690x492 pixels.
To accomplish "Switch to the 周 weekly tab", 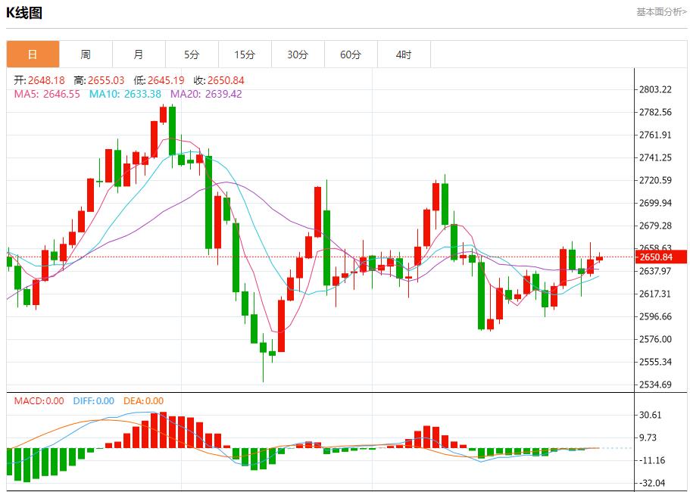I will (x=86, y=54).
